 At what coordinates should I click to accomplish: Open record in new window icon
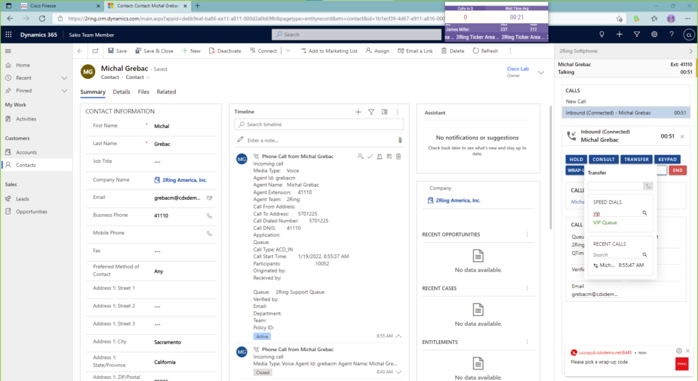pos(95,51)
